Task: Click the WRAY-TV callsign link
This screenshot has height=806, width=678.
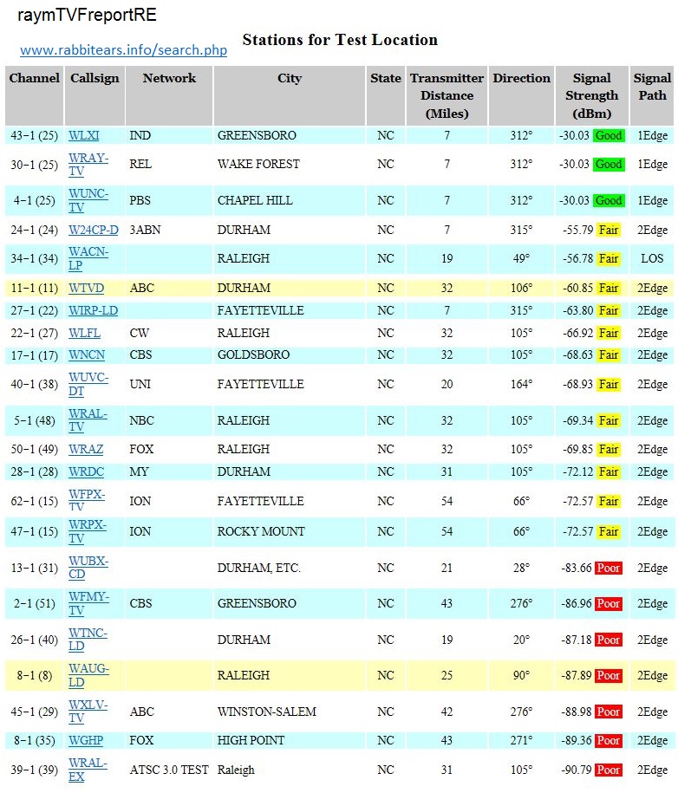Action: pyautogui.click(x=88, y=164)
